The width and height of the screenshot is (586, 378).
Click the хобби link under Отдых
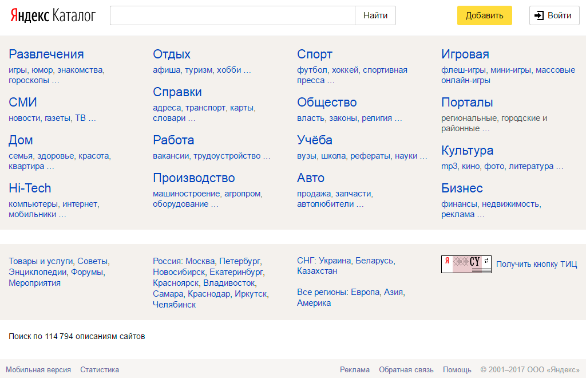click(x=229, y=70)
